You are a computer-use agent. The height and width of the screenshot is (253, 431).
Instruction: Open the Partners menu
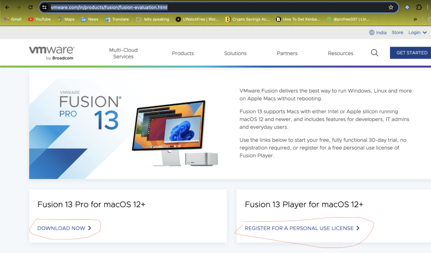pos(287,53)
